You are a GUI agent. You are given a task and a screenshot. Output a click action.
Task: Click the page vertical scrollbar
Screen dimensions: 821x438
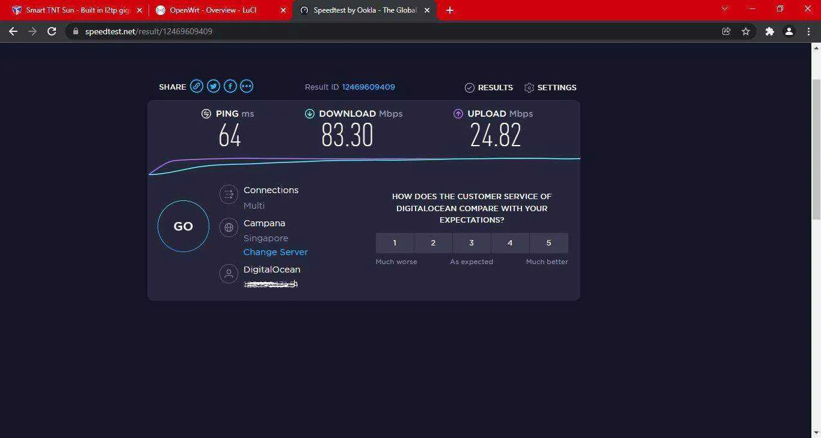point(816,148)
